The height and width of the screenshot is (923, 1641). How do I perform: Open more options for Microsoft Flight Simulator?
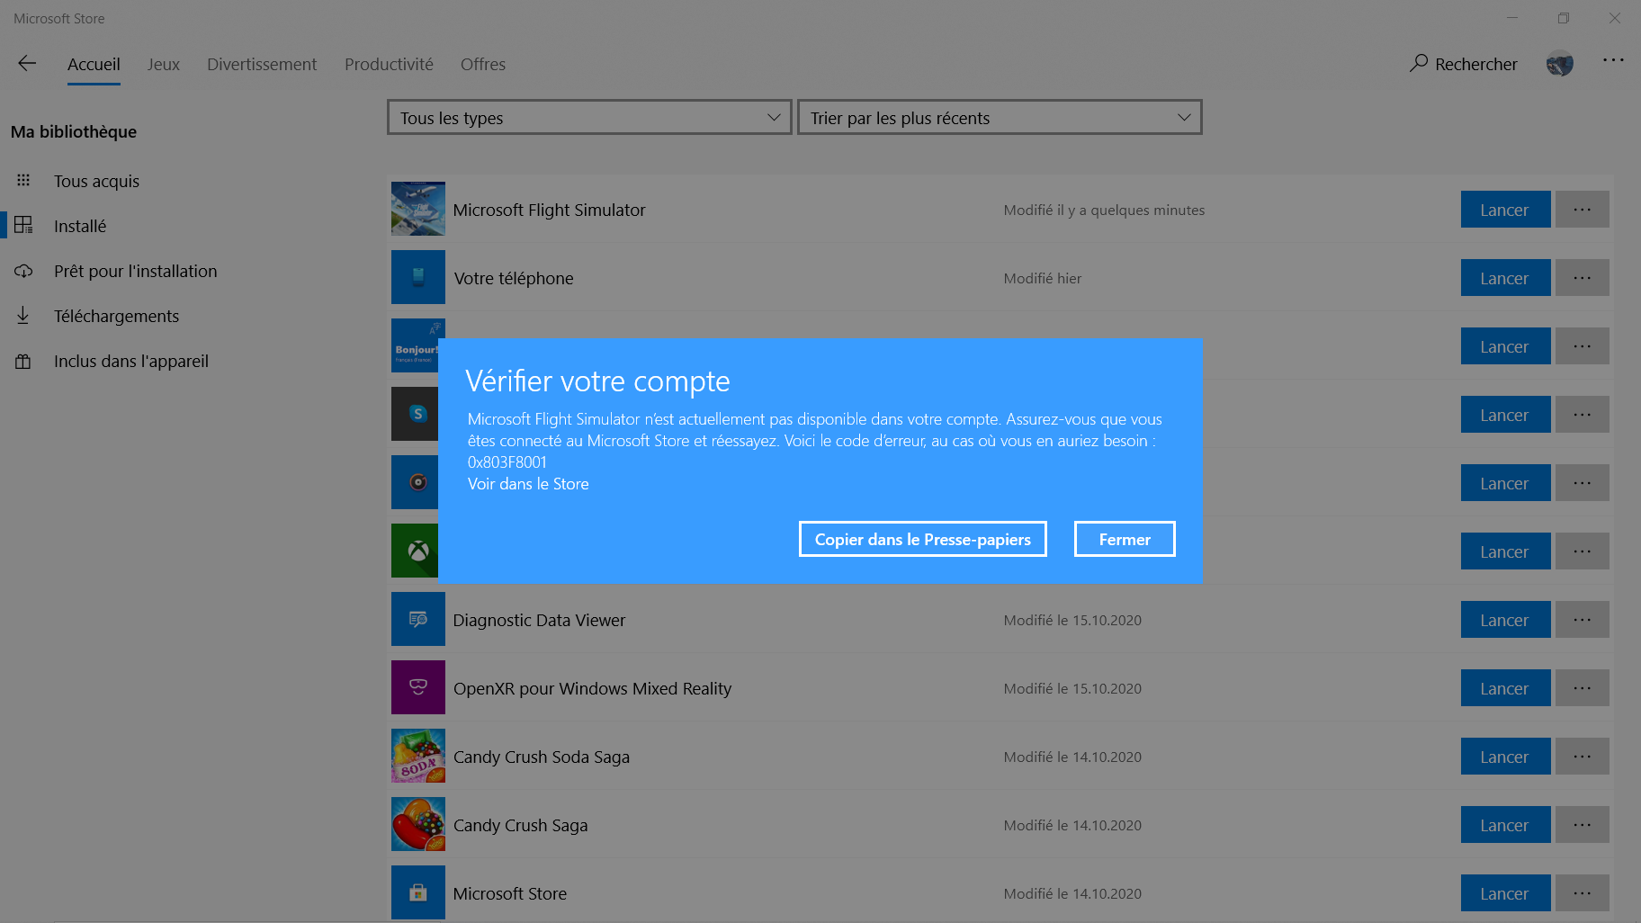click(x=1583, y=210)
